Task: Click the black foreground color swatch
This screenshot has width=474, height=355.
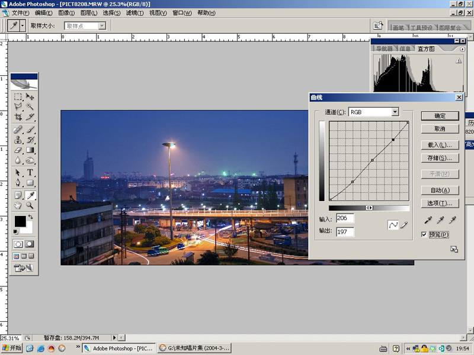Action: click(x=20, y=221)
